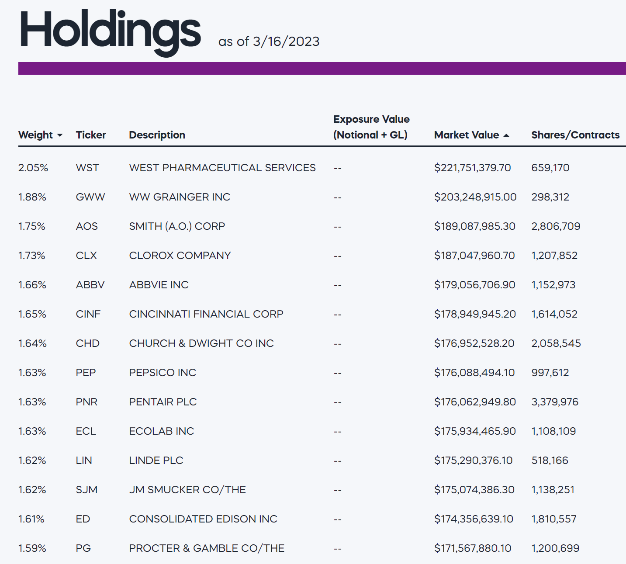
Task: Select the PEP ticker cell
Action: [86, 373]
